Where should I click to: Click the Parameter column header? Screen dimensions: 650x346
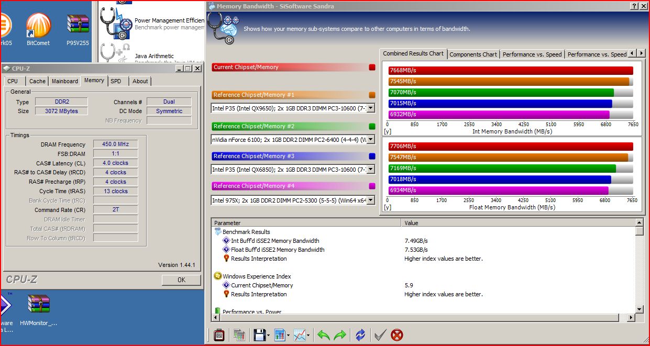coord(306,223)
